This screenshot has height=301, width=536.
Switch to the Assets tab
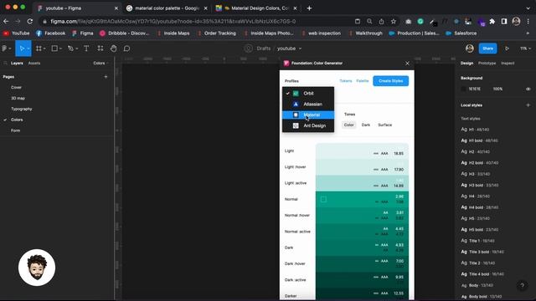[33, 64]
